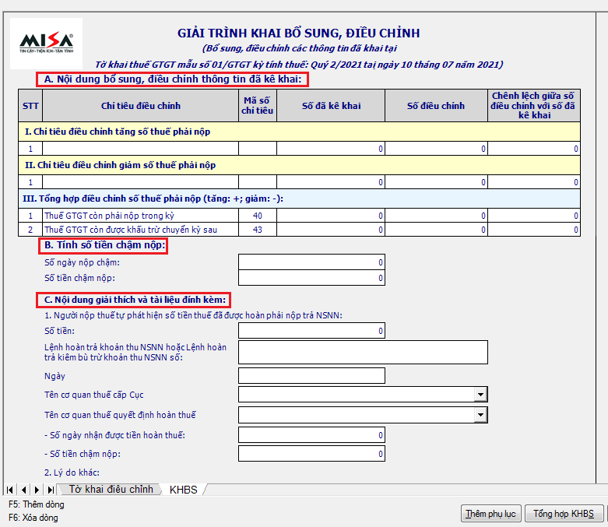This screenshot has width=608, height=527.
Task: Click 'C. Nội dung giải thích và tài liệu đính kèm'
Action: tap(133, 300)
